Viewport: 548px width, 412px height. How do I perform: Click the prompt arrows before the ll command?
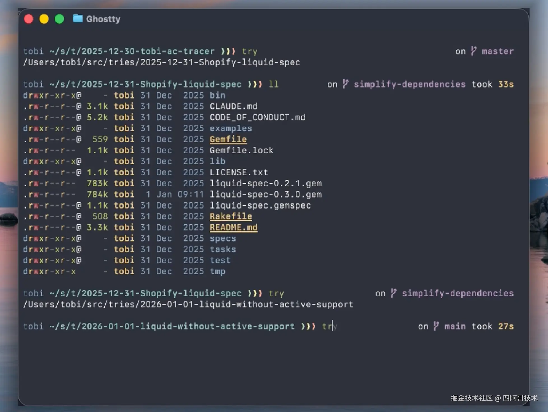255,84
